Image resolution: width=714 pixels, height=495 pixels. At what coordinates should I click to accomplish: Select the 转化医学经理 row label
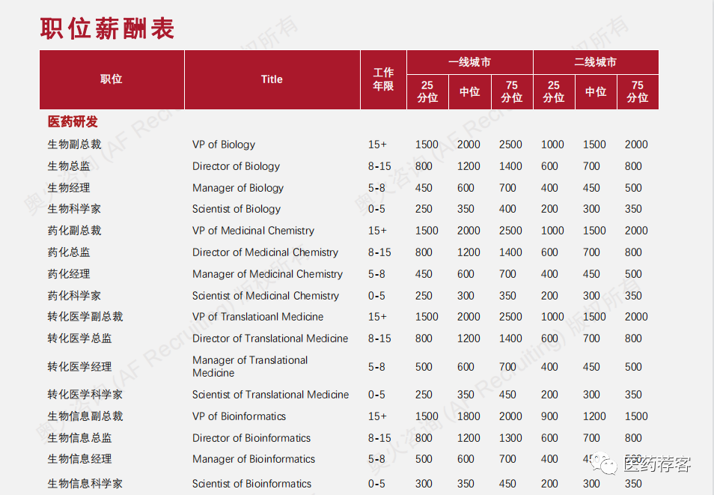pyautogui.click(x=79, y=367)
